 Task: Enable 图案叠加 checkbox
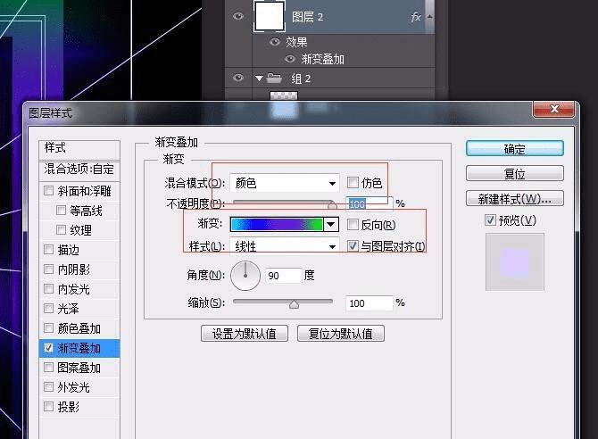pos(48,368)
